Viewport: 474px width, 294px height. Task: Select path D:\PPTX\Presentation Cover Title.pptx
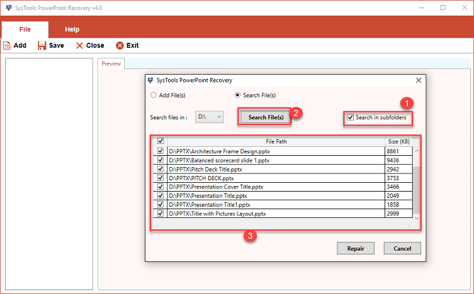coord(216,187)
